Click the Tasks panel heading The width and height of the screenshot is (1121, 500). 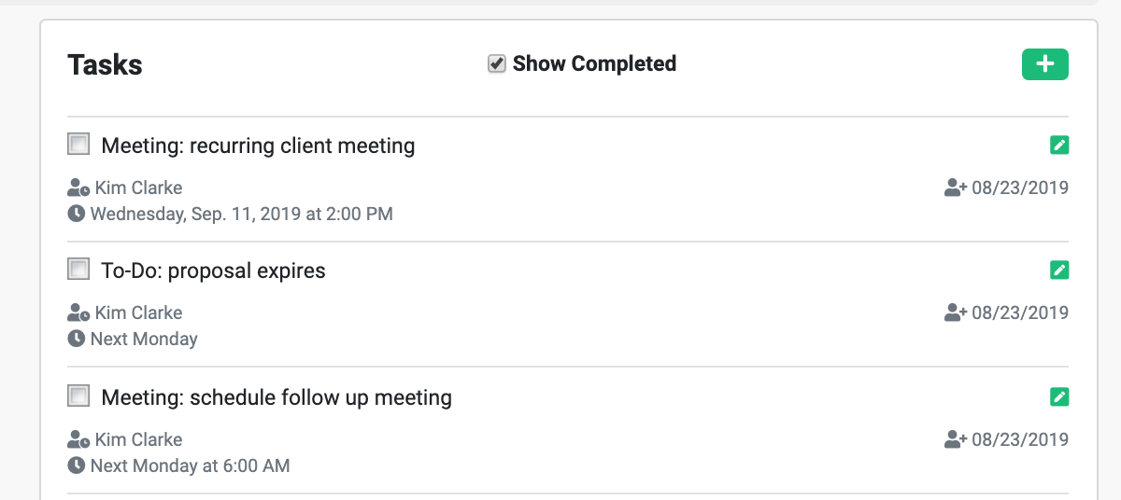[x=105, y=64]
